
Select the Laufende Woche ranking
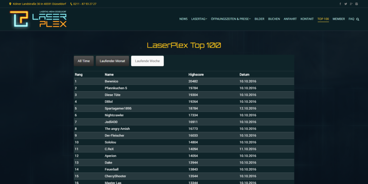(x=147, y=61)
